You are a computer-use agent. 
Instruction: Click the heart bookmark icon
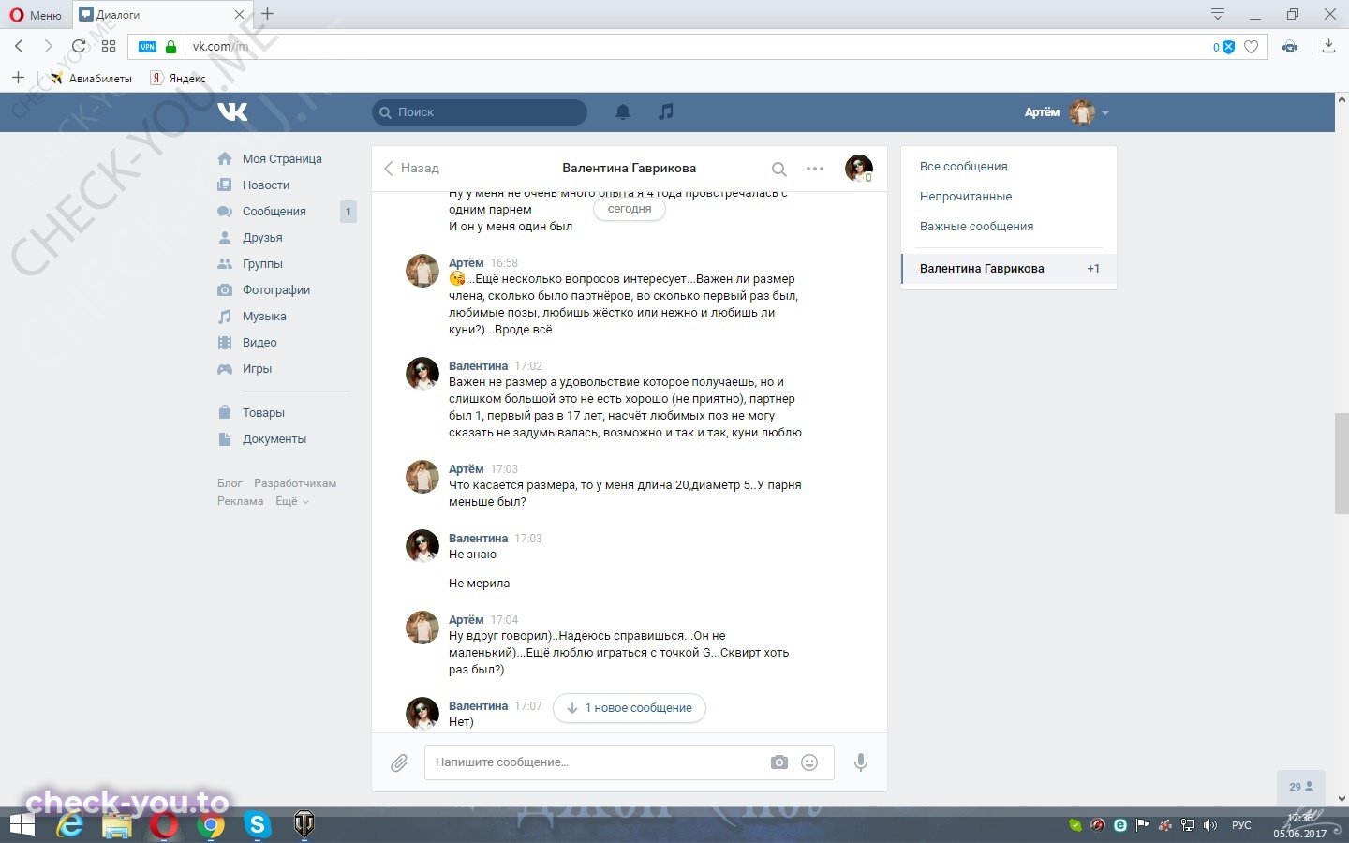click(1251, 47)
